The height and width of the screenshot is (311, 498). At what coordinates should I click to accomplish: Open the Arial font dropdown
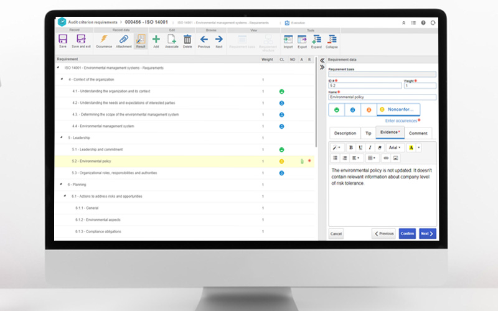(394, 147)
